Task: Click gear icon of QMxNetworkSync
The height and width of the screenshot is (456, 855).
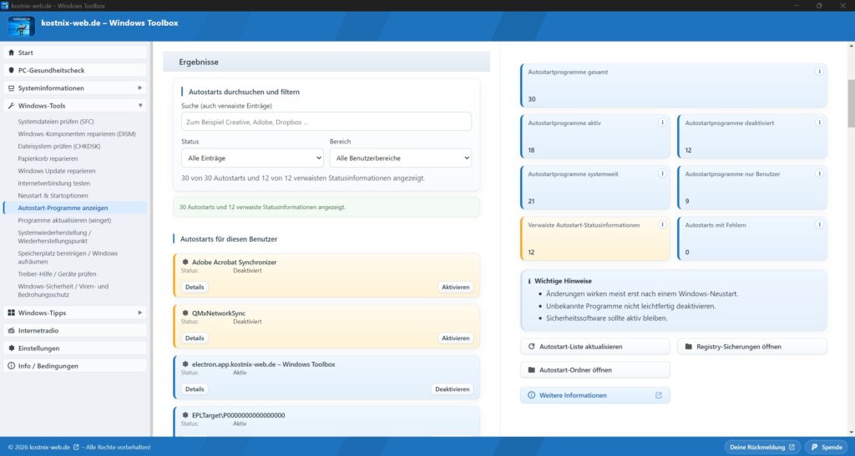Action: pos(185,313)
